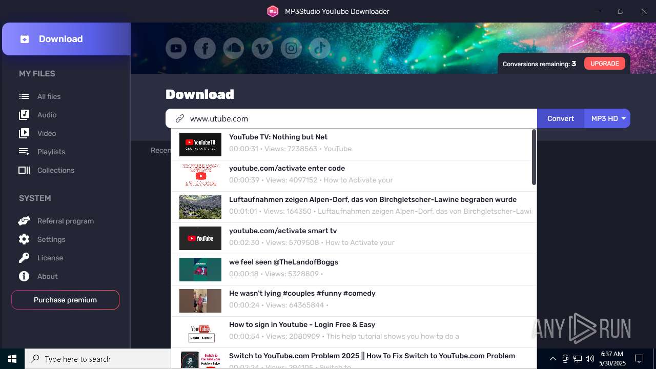656x369 pixels.
Task: Click the Settings gear icon
Action: tap(24, 239)
